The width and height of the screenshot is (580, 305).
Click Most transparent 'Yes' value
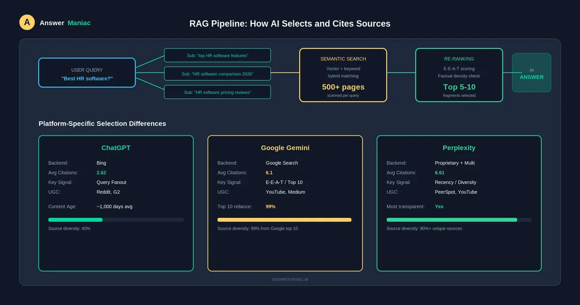(x=439, y=207)
